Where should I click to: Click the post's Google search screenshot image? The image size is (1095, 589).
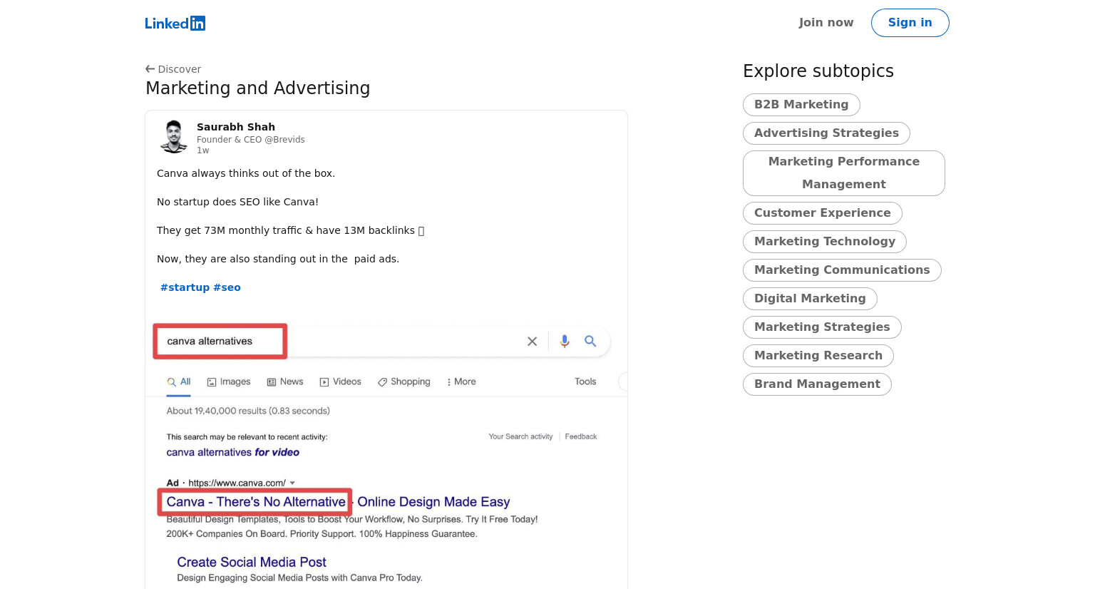386,451
